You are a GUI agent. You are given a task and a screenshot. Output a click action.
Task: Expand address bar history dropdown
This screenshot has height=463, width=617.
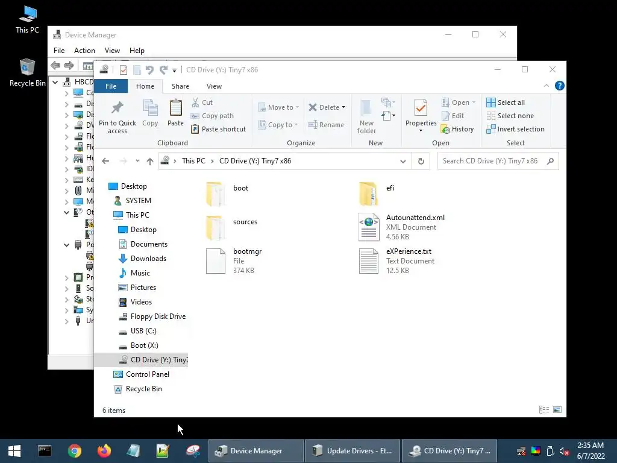(x=403, y=161)
